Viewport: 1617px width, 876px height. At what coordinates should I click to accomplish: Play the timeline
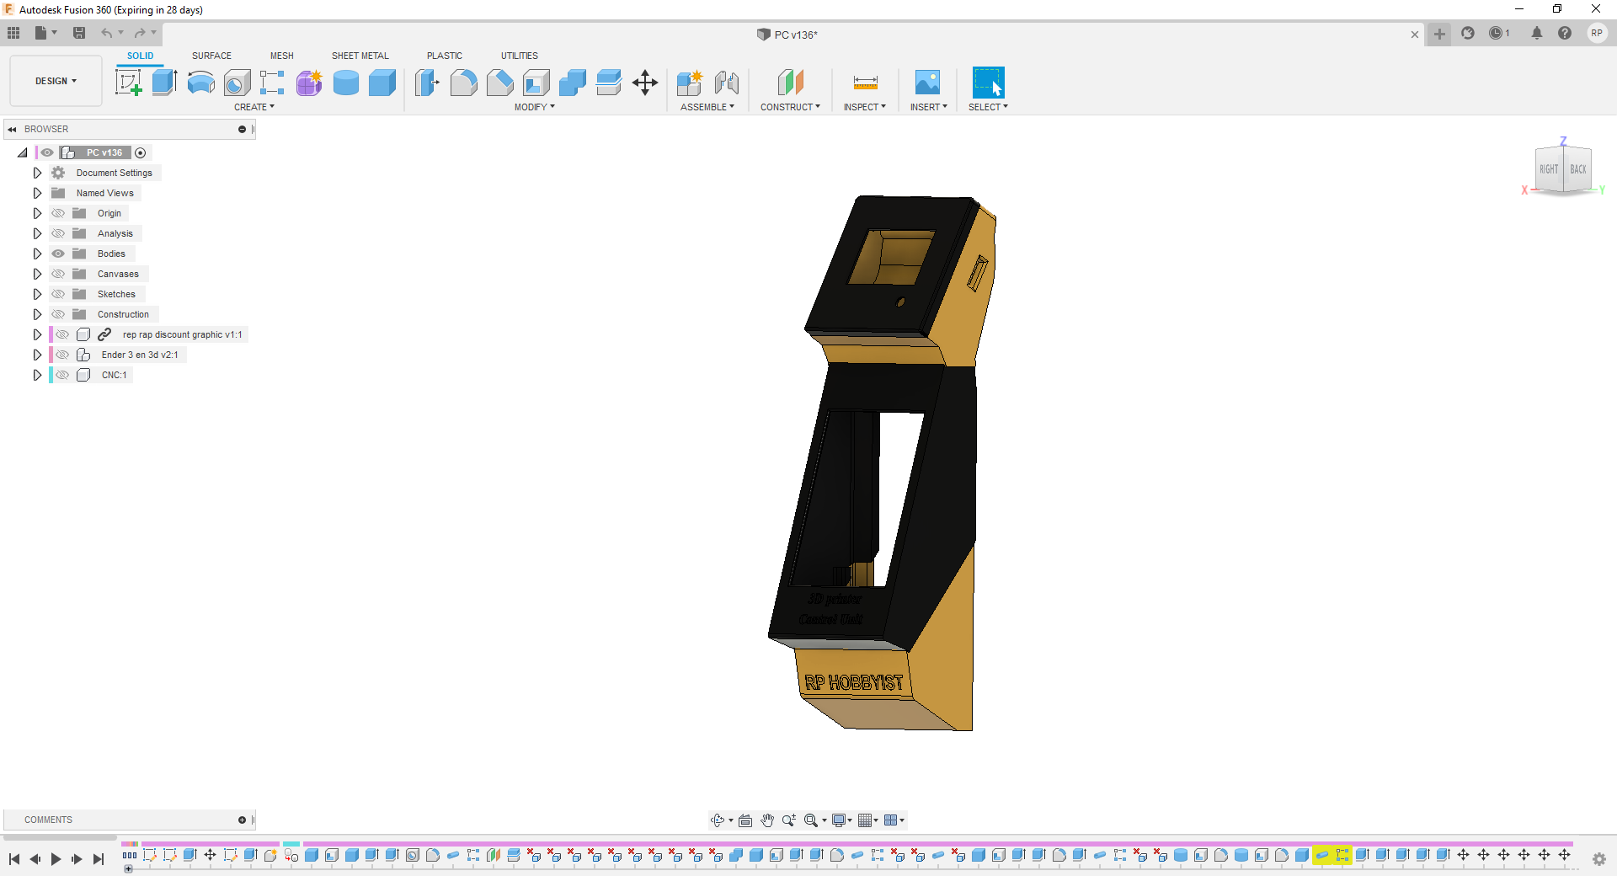pyautogui.click(x=56, y=859)
